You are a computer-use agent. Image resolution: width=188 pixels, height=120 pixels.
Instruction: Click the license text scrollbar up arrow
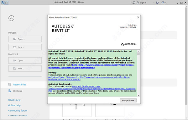(x=138, y=51)
